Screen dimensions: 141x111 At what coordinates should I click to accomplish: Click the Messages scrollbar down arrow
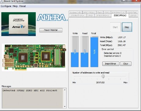(x=65, y=106)
